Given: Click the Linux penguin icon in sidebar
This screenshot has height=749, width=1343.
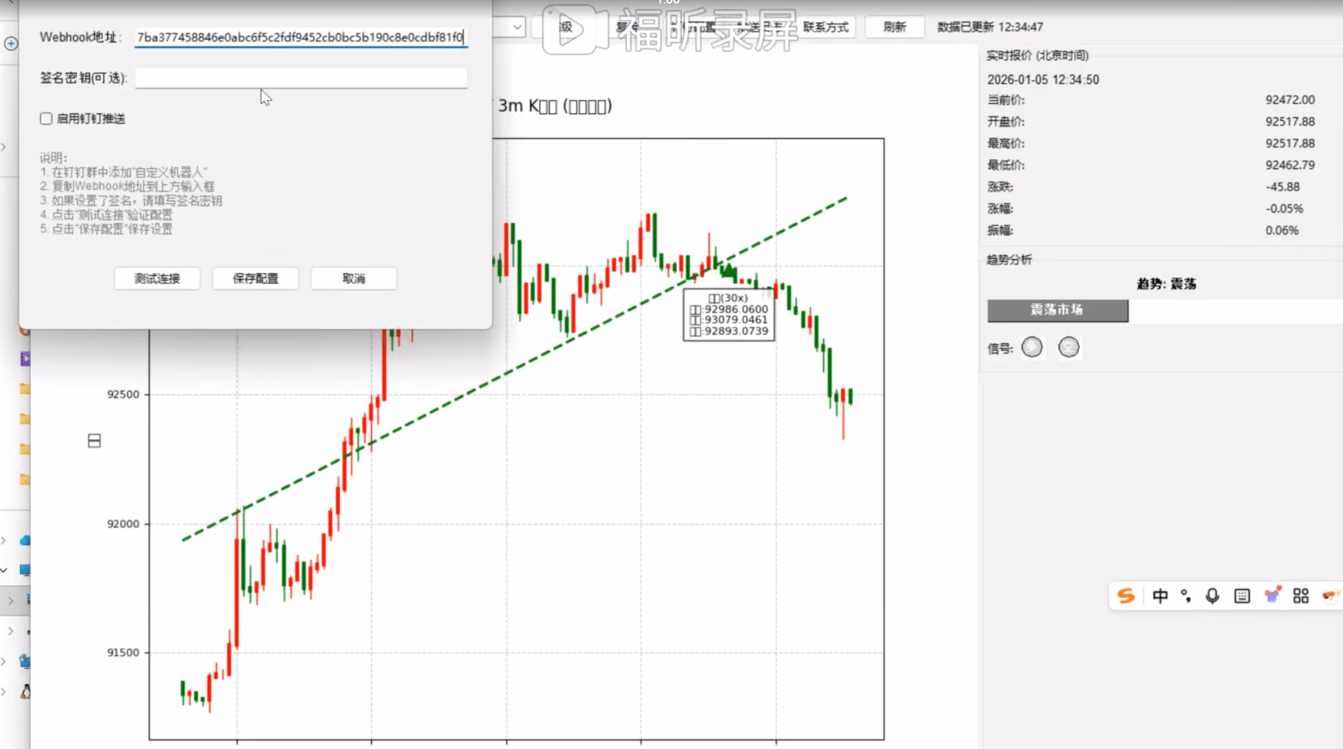Looking at the screenshot, I should coord(25,691).
